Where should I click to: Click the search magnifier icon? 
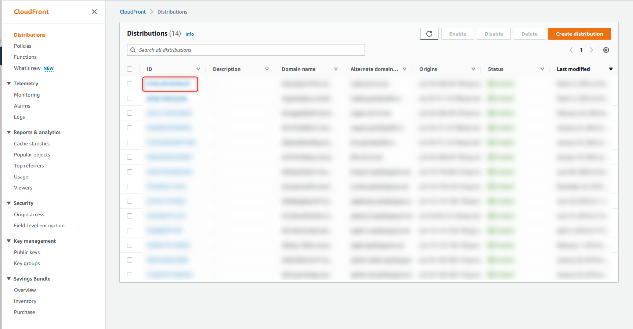(x=133, y=50)
